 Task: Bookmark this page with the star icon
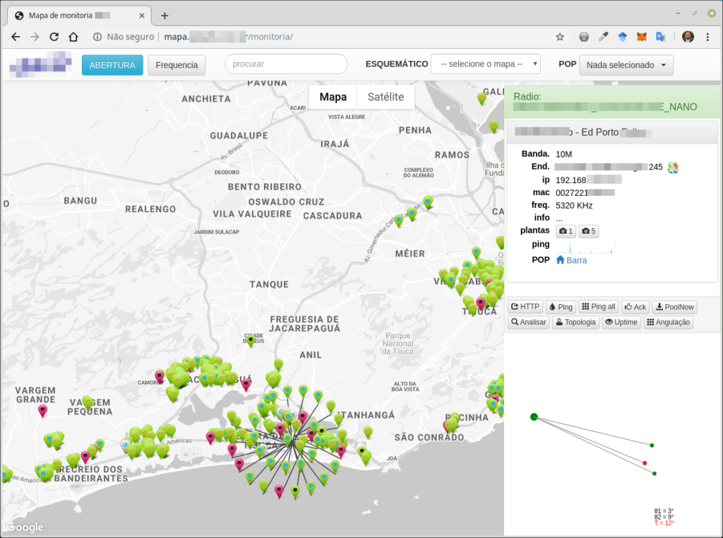pos(560,37)
